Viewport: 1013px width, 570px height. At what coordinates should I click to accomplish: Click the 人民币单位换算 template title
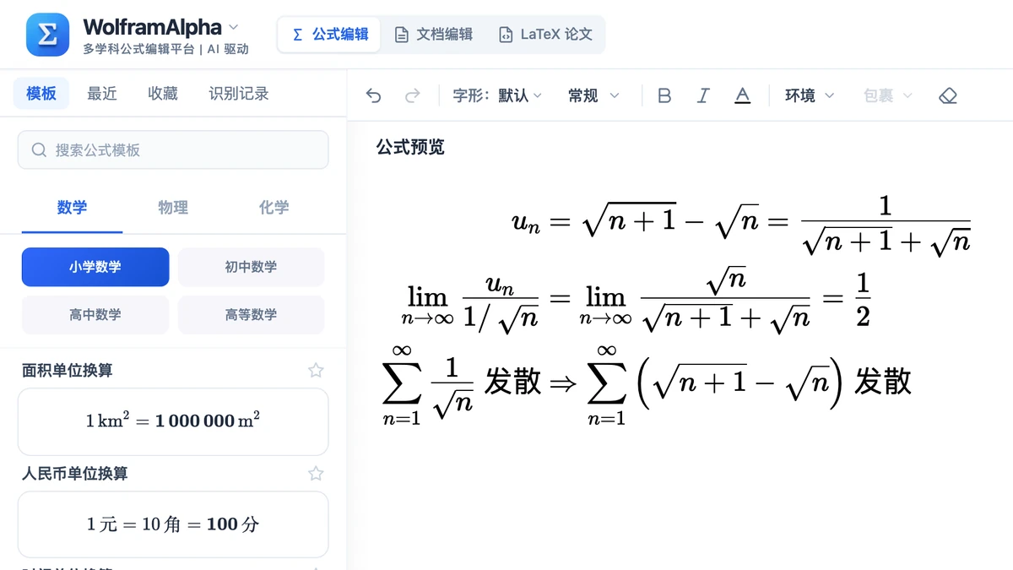[75, 474]
